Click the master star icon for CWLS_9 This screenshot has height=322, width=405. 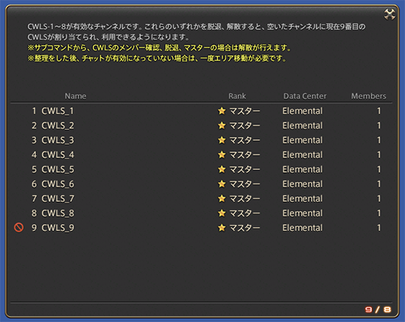point(222,228)
